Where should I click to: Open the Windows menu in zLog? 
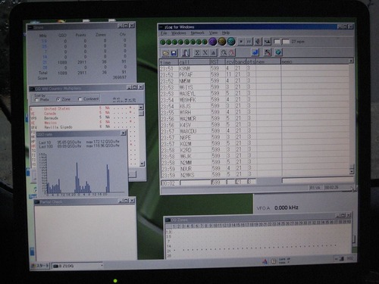[x=179, y=33]
